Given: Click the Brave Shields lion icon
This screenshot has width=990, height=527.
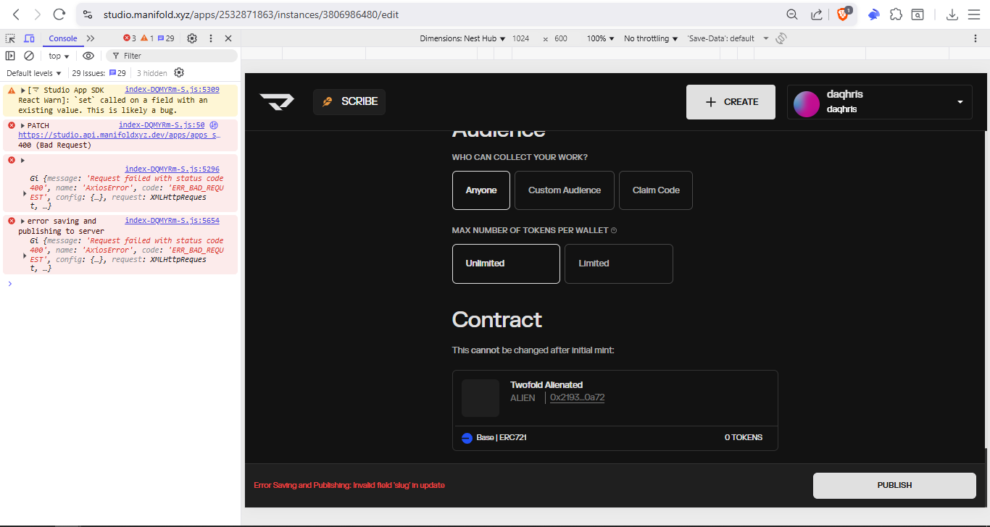Looking at the screenshot, I should tap(843, 14).
